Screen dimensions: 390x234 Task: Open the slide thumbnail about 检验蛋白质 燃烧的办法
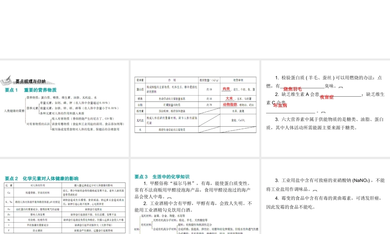326,109
